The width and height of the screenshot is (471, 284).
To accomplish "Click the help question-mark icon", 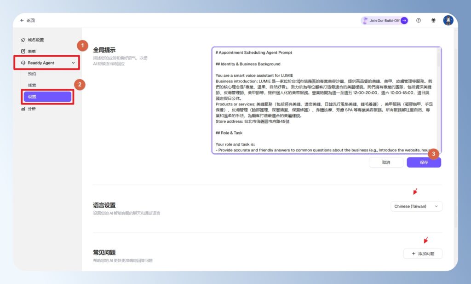I will pos(419,20).
